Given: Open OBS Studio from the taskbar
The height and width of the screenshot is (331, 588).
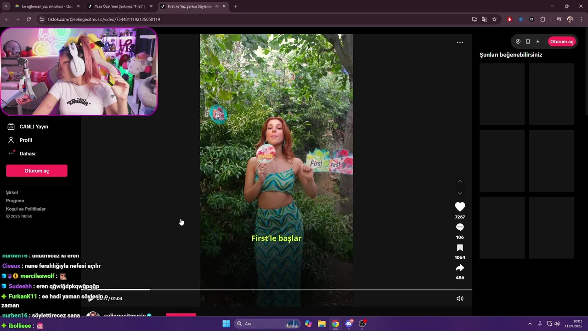Looking at the screenshot, I should pyautogui.click(x=362, y=324).
